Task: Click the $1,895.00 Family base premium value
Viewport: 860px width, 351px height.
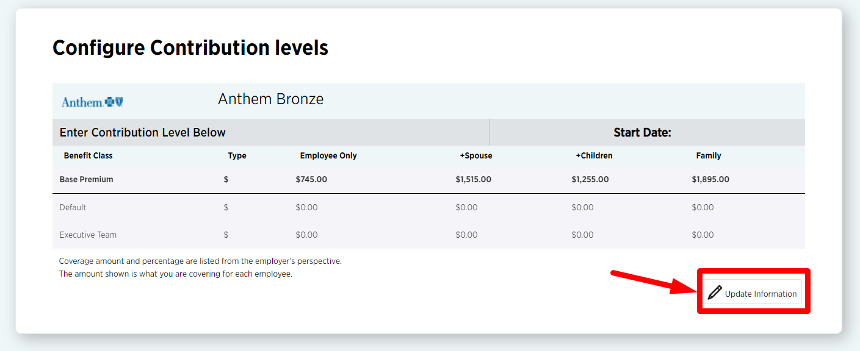Action: pyautogui.click(x=710, y=179)
